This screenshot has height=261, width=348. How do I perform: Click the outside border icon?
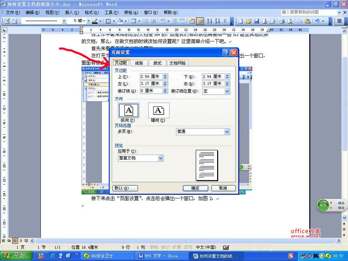(x=108, y=21)
